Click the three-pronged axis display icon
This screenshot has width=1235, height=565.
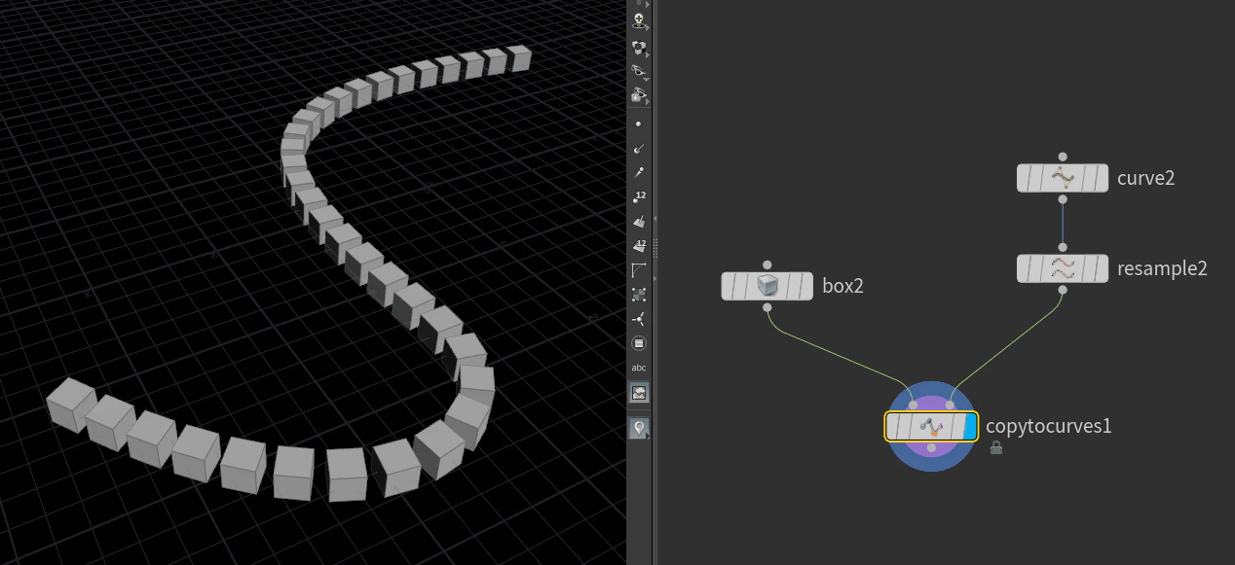639,319
